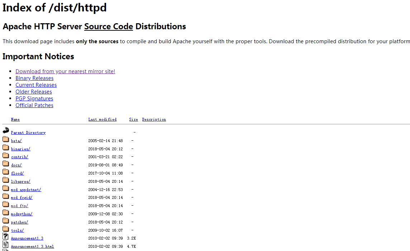Click the Index of /dist/httpd heading

[x=54, y=7]
